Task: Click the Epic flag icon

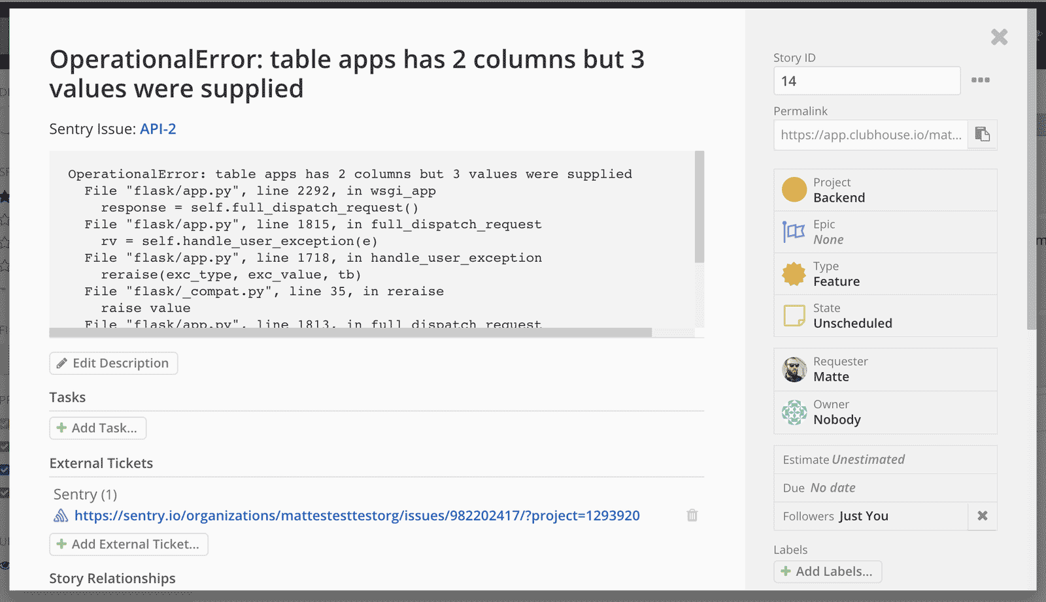Action: 794,232
